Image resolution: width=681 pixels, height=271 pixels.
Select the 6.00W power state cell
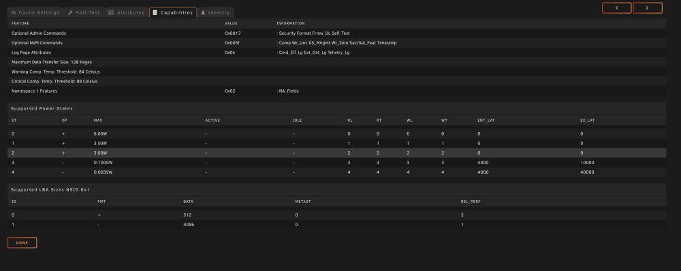[x=99, y=133]
